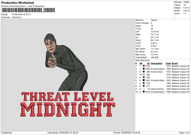This screenshot has width=191, height=135.
Task: Click the MIDNIGHT lettering in the design
Action: point(68,110)
